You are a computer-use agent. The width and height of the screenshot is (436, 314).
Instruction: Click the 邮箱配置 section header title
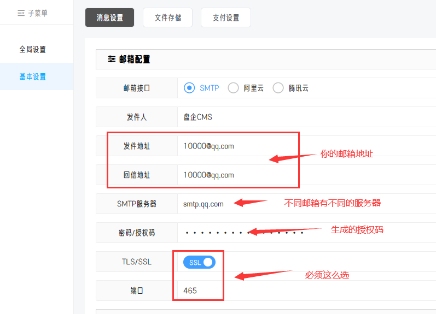[x=135, y=59]
